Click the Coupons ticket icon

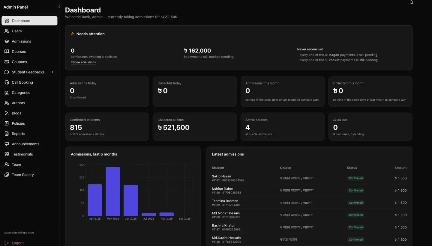(7, 62)
